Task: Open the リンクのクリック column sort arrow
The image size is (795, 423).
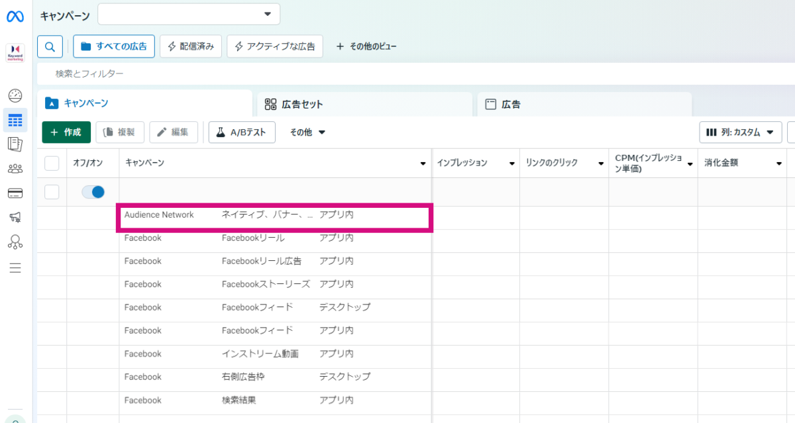Action: pyautogui.click(x=600, y=164)
